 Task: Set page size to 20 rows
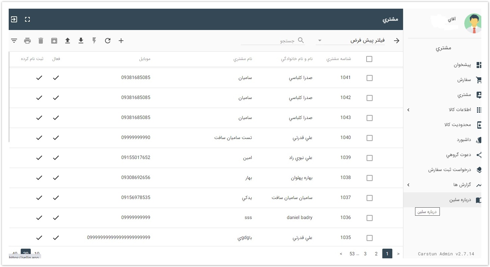tap(26, 253)
